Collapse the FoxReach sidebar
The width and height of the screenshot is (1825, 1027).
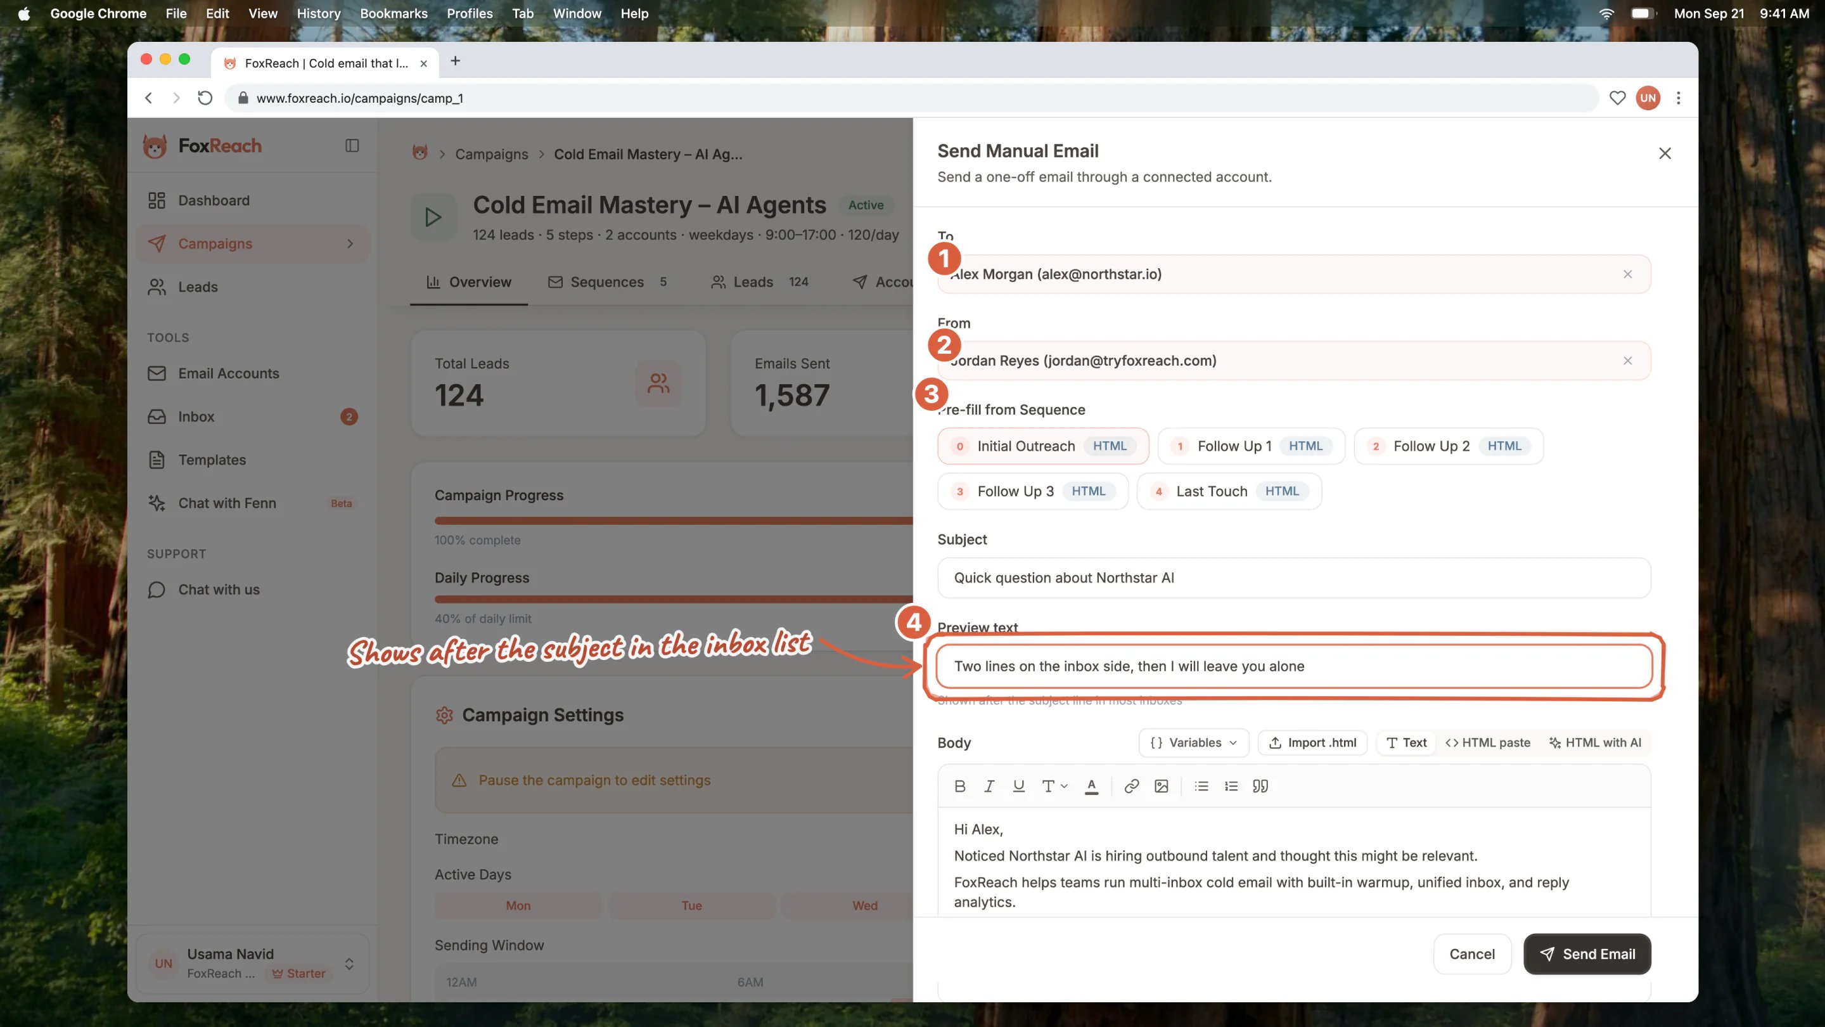tap(352, 145)
